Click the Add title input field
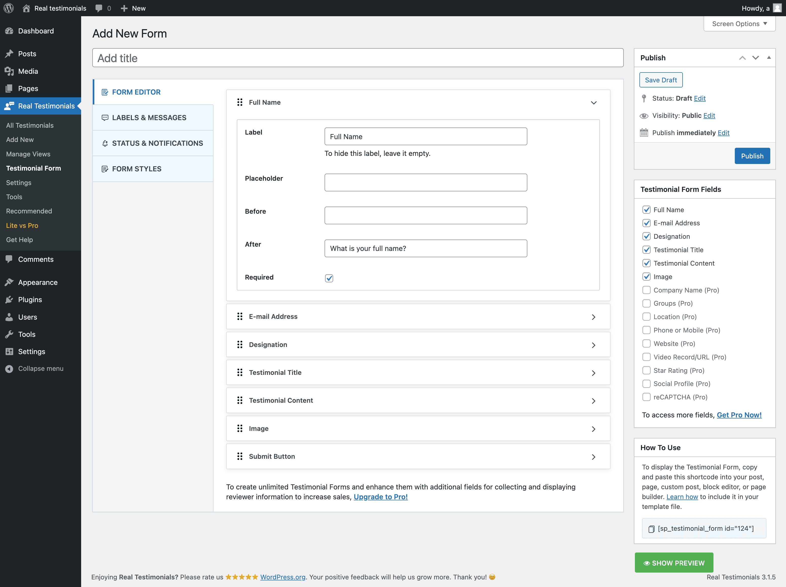 pyautogui.click(x=358, y=58)
